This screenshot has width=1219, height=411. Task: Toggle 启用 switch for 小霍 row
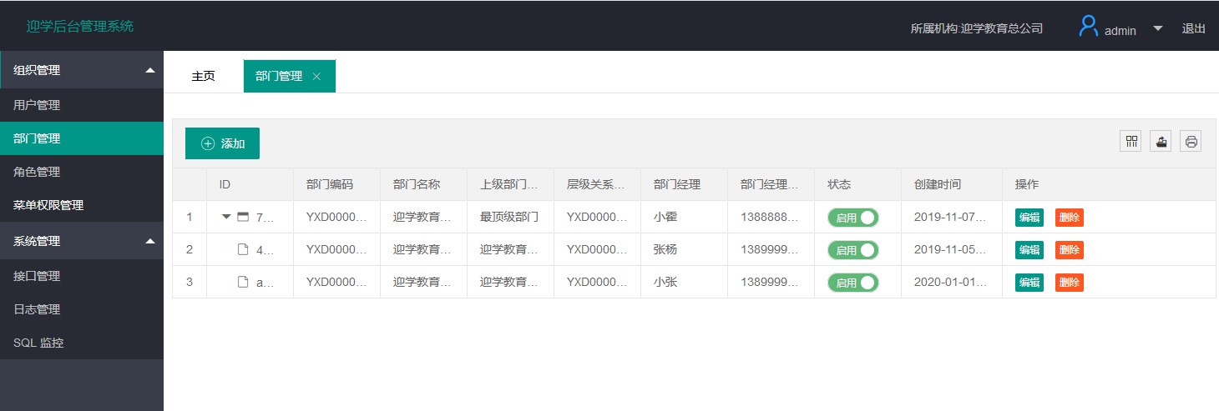[853, 218]
